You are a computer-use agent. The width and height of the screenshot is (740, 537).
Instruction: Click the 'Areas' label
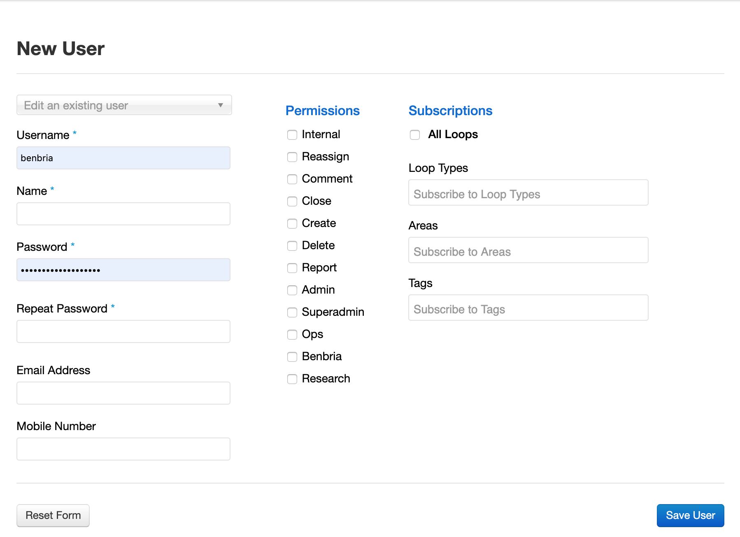click(423, 225)
